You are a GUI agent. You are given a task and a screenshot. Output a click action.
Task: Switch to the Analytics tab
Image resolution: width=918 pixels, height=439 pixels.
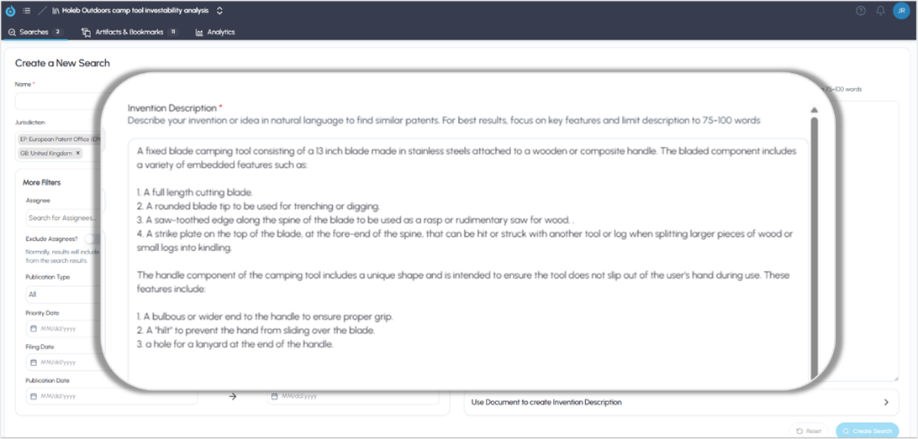click(215, 32)
